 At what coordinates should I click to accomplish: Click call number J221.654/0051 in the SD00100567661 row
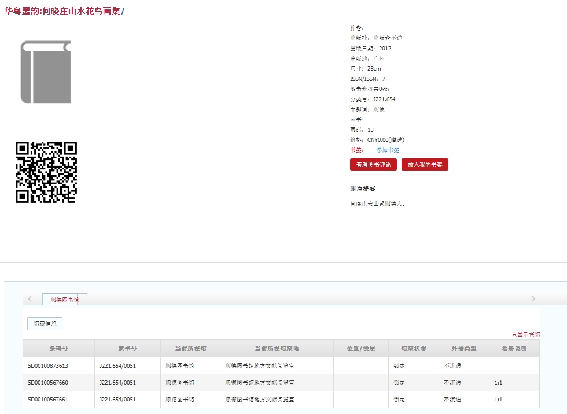coord(117,400)
